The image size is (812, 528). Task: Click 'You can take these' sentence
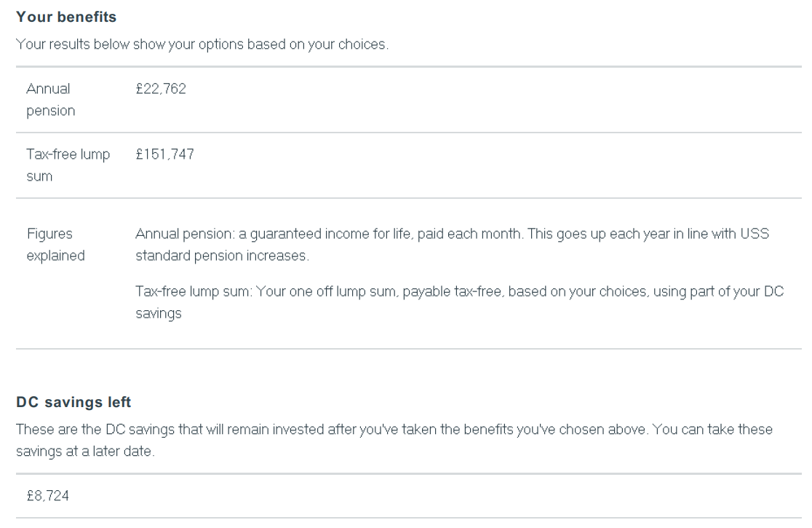coord(712,430)
